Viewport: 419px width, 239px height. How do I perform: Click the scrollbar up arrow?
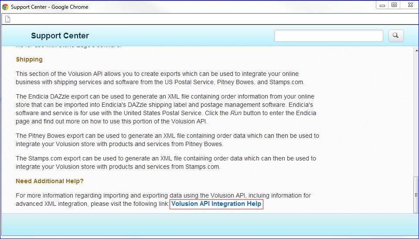click(x=416, y=50)
